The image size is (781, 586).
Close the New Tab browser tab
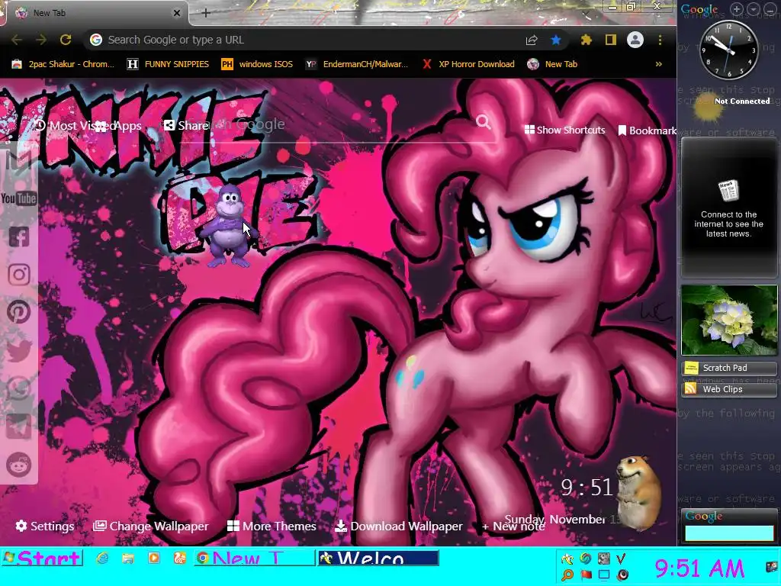tap(177, 13)
